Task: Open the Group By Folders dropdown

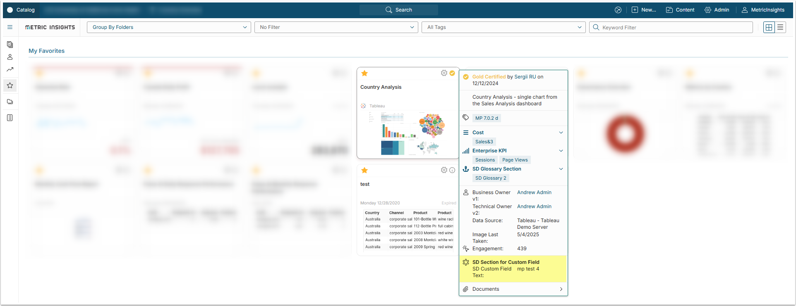Action: pos(169,27)
